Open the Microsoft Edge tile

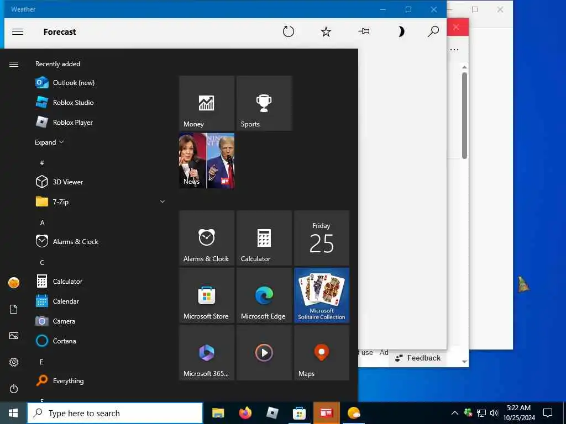264,295
